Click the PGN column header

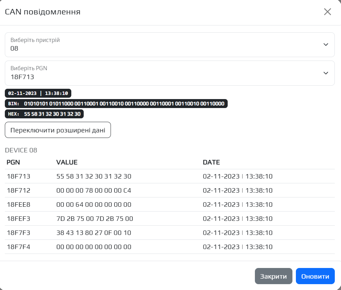point(13,162)
